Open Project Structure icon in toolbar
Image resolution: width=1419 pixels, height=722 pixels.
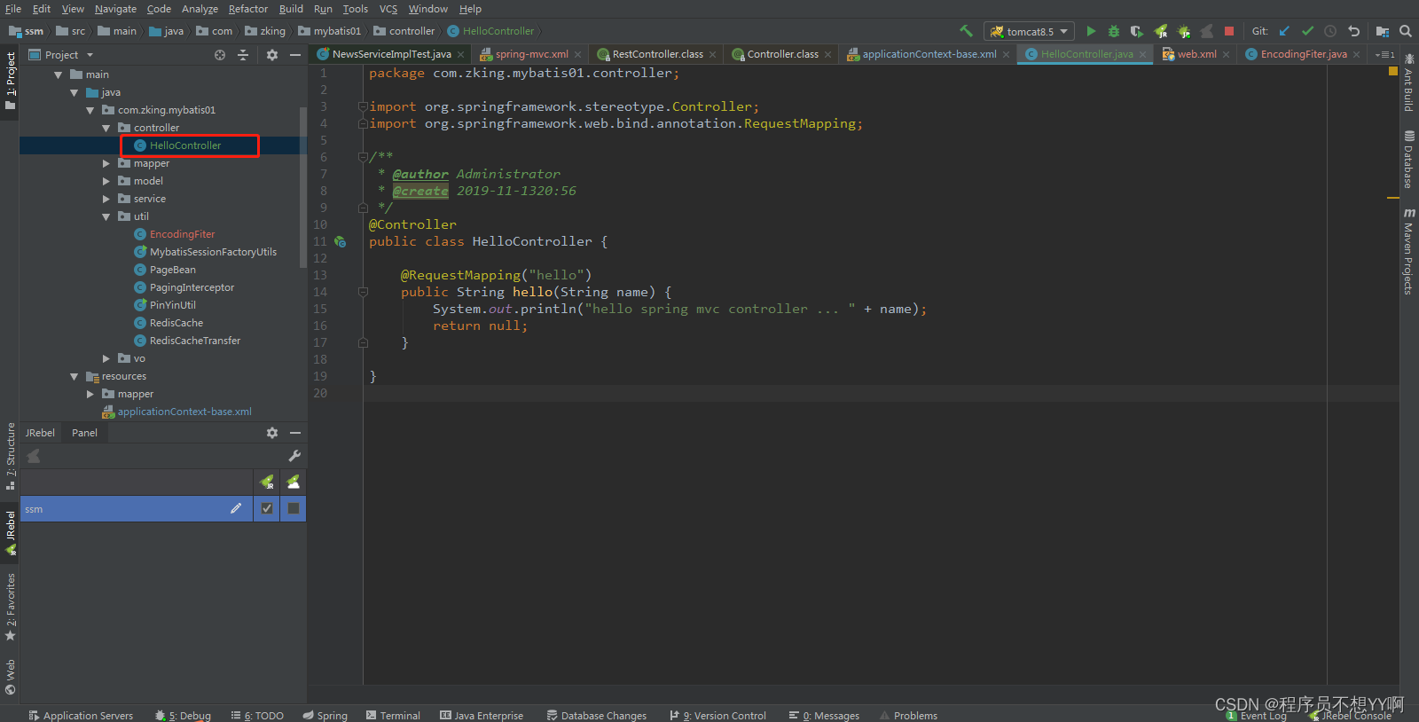coord(1383,31)
